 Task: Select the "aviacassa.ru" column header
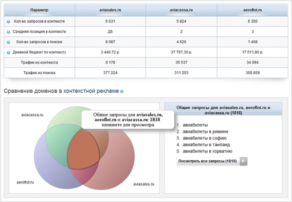[182, 10]
